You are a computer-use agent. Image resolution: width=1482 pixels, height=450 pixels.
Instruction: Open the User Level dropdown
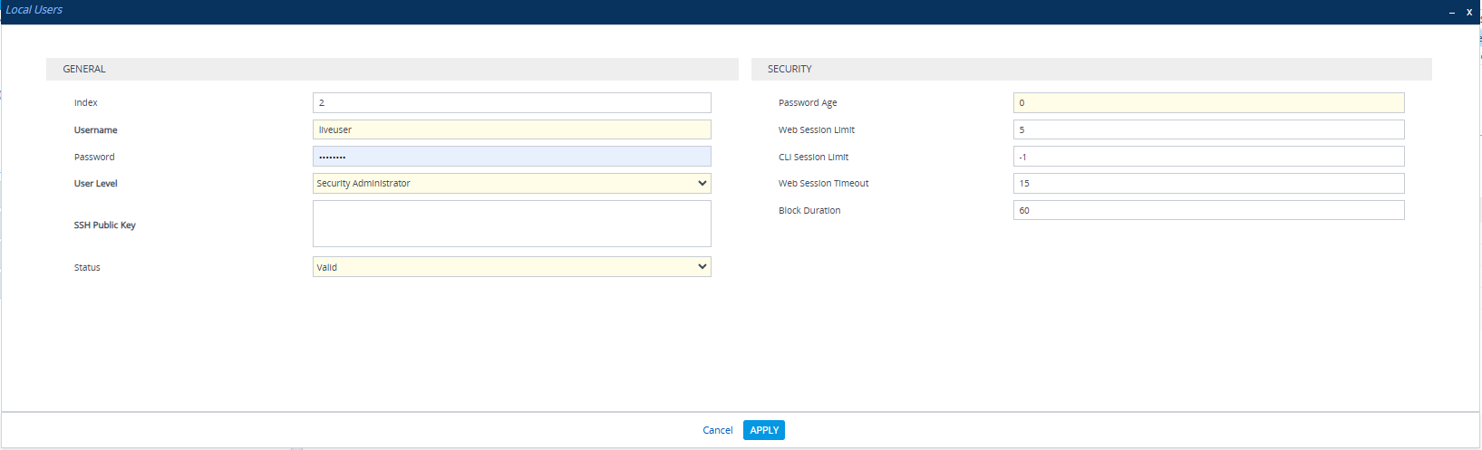(x=511, y=183)
